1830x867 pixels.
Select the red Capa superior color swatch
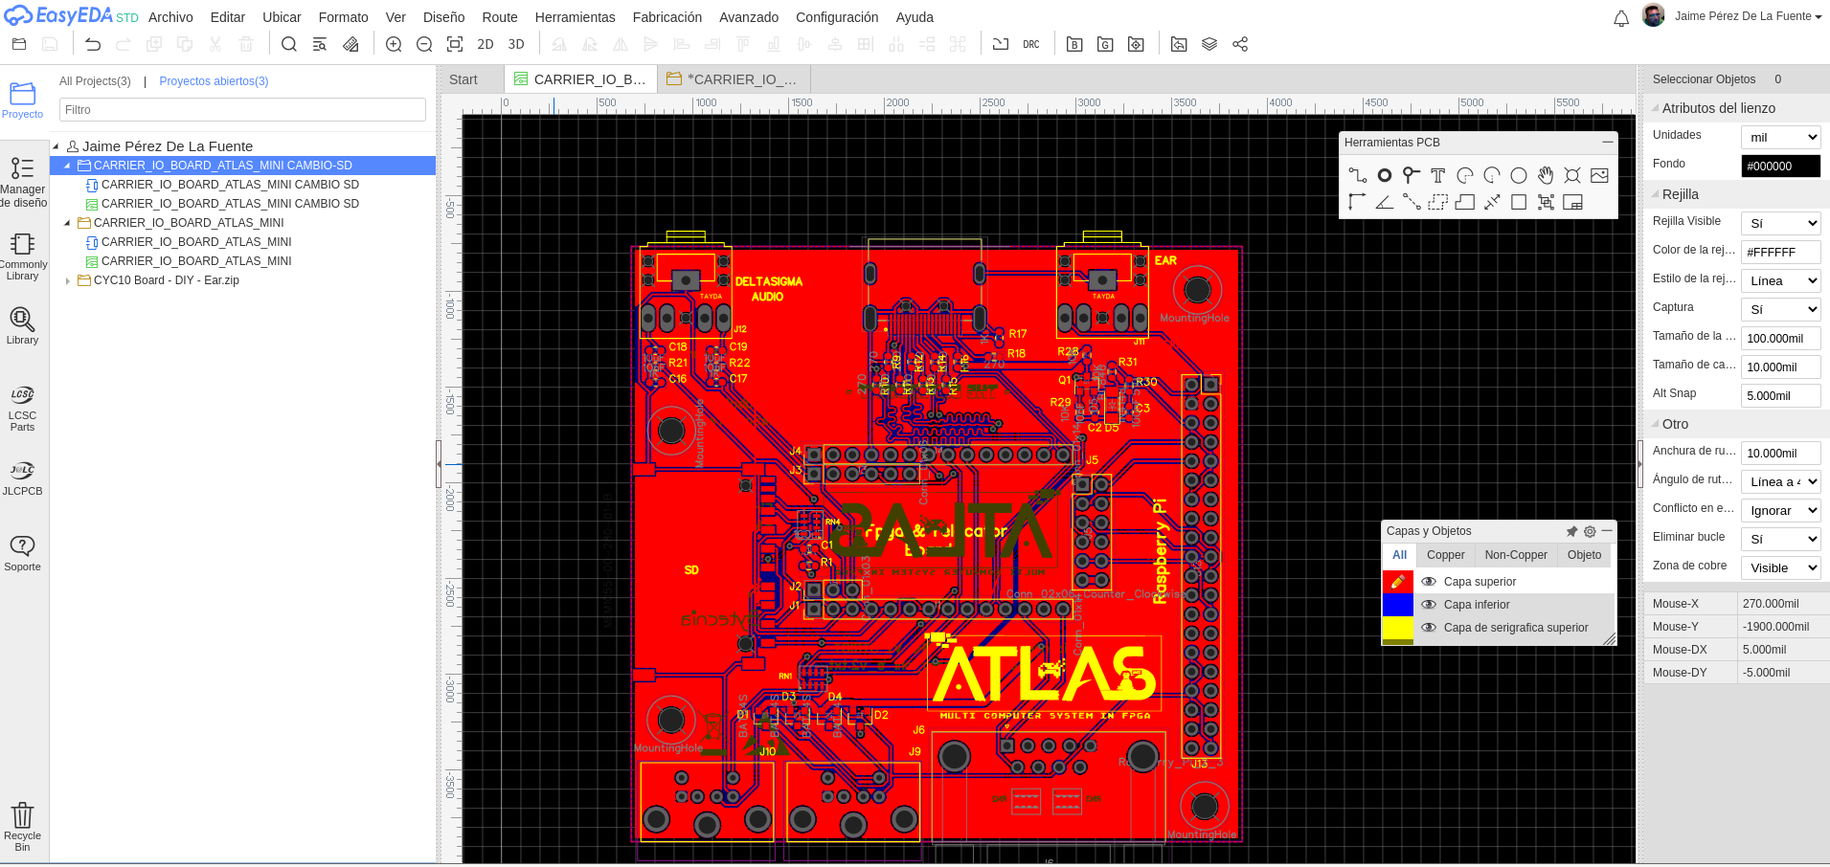pyautogui.click(x=1398, y=582)
